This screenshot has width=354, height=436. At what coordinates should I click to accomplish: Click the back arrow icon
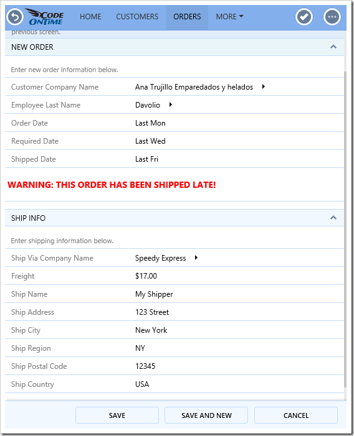[15, 17]
